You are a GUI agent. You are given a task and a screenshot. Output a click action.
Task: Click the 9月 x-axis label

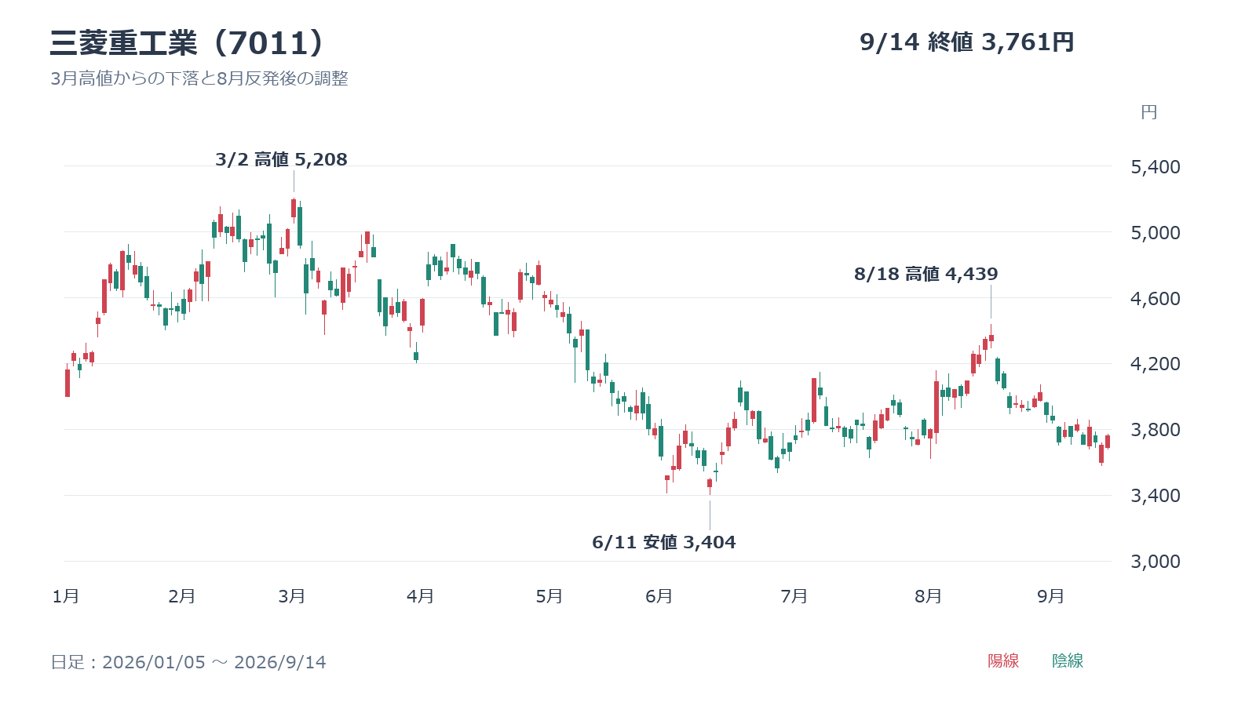point(1051,596)
